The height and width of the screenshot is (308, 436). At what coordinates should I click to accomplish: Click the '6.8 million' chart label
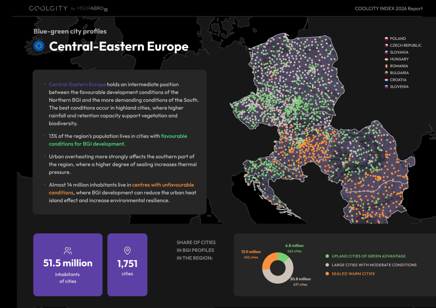coord(294,246)
